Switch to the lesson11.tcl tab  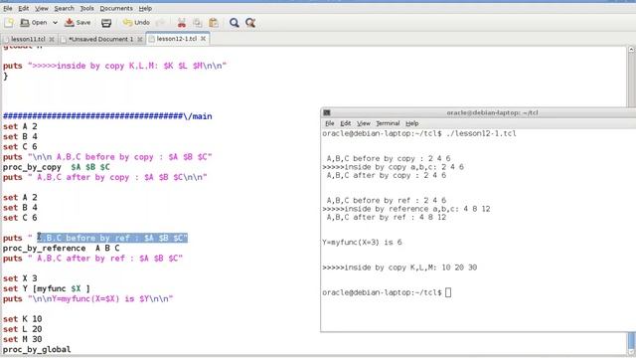point(28,39)
